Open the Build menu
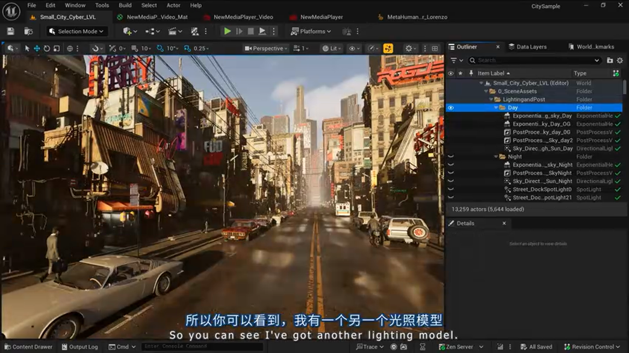Viewport: 629px width, 353px height. [x=125, y=5]
